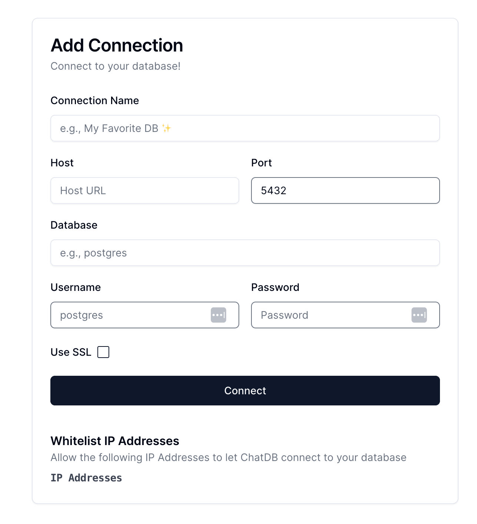Select the Connect to your database subtitle
Image resolution: width=477 pixels, height=524 pixels.
[x=116, y=66]
